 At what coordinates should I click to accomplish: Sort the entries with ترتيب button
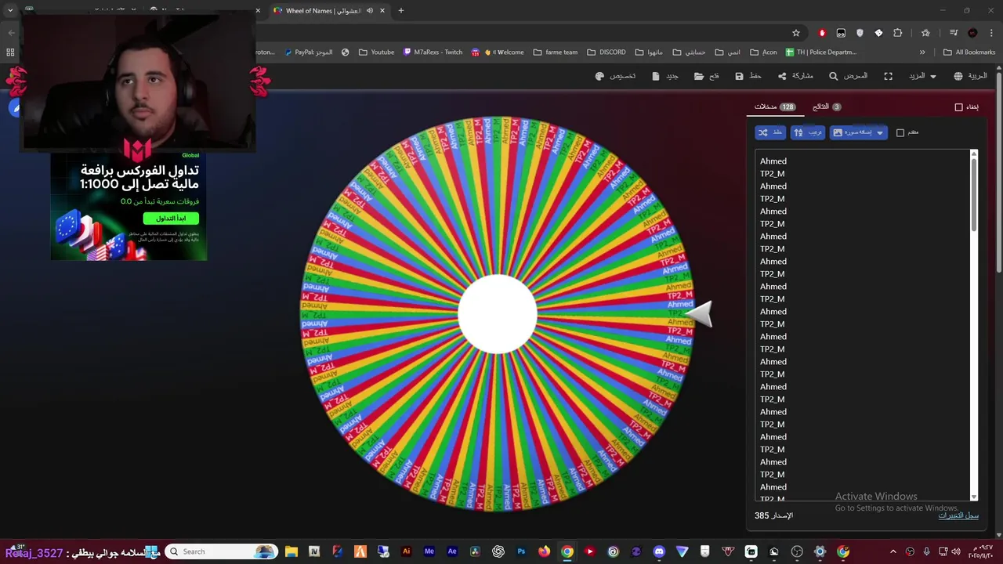click(808, 132)
